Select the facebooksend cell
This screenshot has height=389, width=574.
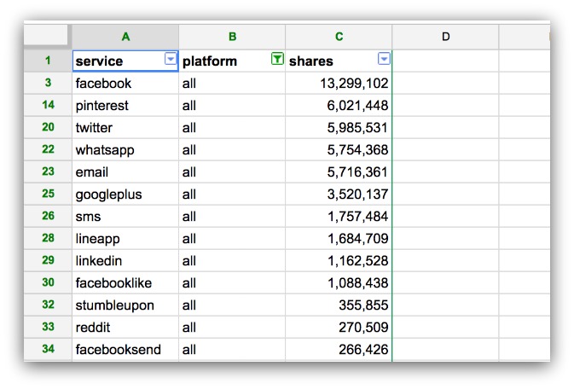tap(125, 350)
